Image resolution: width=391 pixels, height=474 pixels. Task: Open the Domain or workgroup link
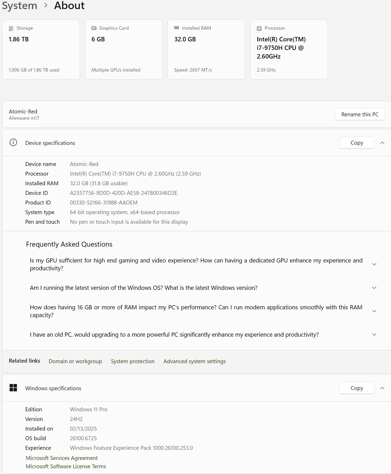[75, 361]
